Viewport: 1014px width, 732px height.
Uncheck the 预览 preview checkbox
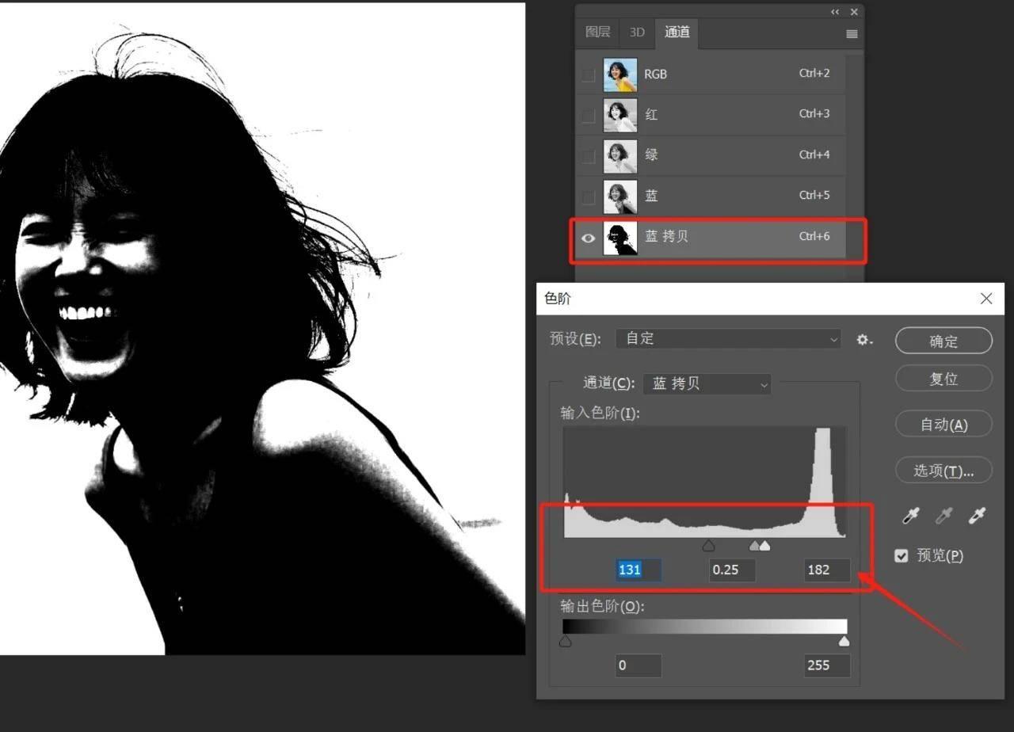[902, 555]
